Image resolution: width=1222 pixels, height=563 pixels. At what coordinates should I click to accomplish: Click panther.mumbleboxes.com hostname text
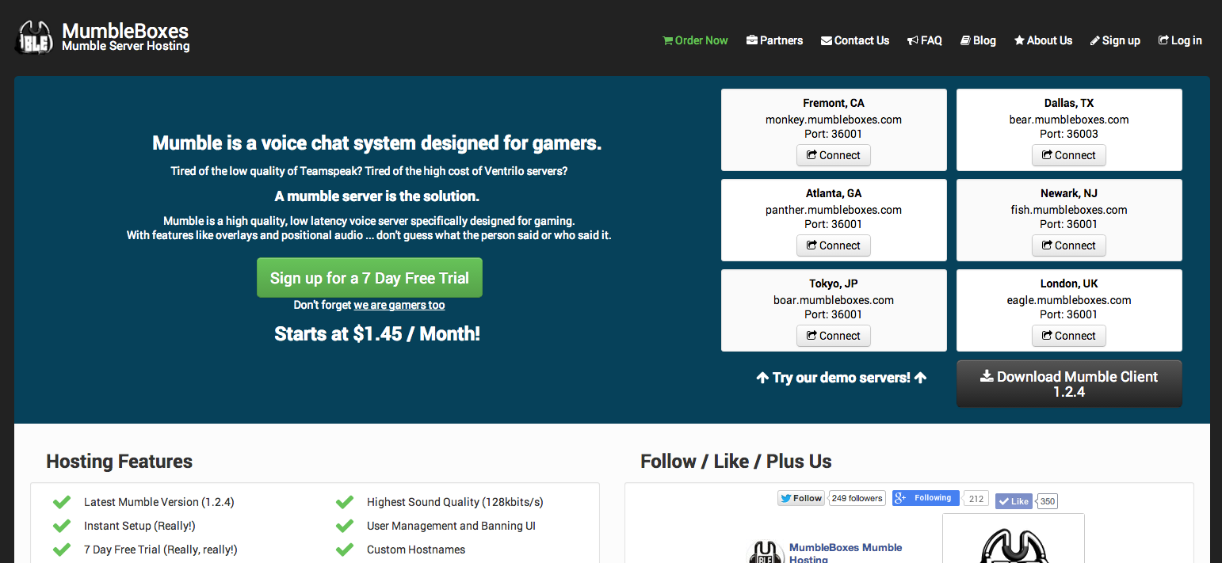(x=834, y=210)
